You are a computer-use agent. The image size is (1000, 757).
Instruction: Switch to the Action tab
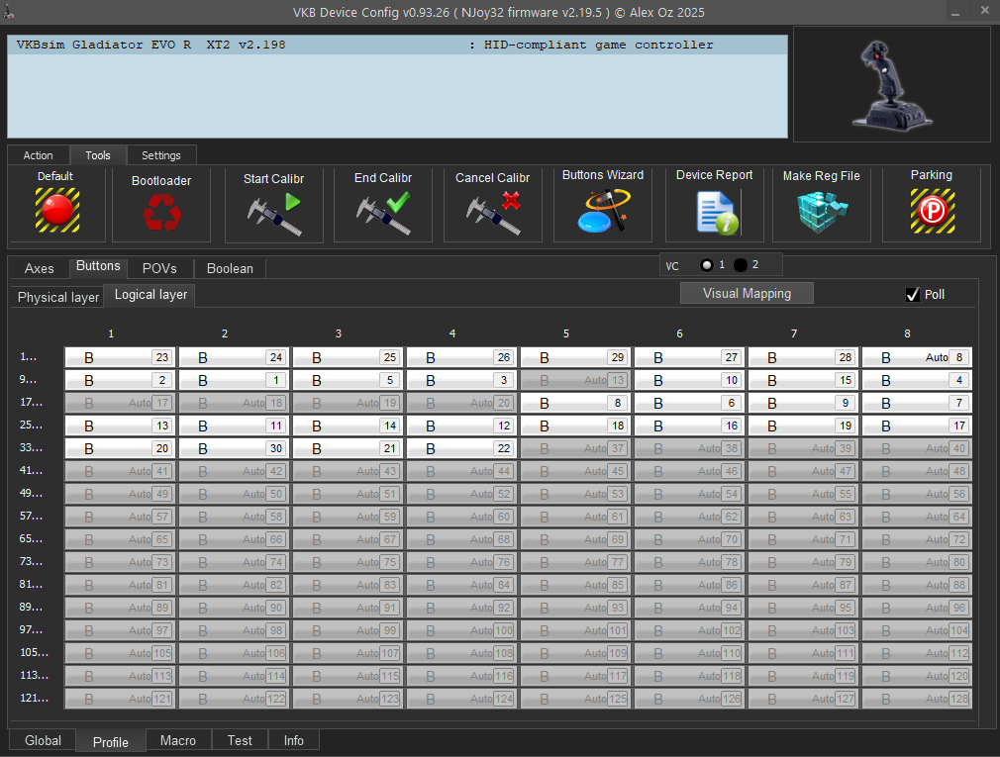pos(39,155)
